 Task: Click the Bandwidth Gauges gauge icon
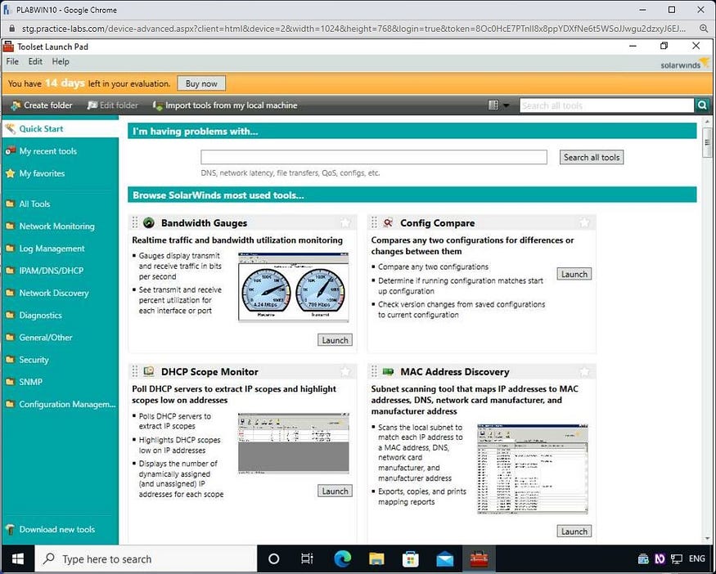(x=149, y=222)
